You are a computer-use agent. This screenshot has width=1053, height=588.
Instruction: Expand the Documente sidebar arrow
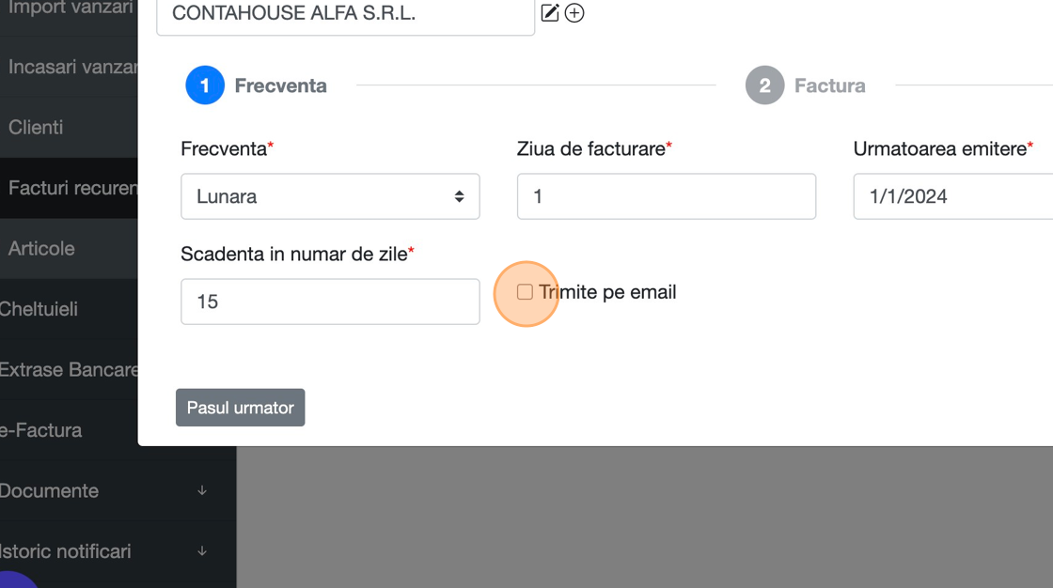tap(202, 490)
